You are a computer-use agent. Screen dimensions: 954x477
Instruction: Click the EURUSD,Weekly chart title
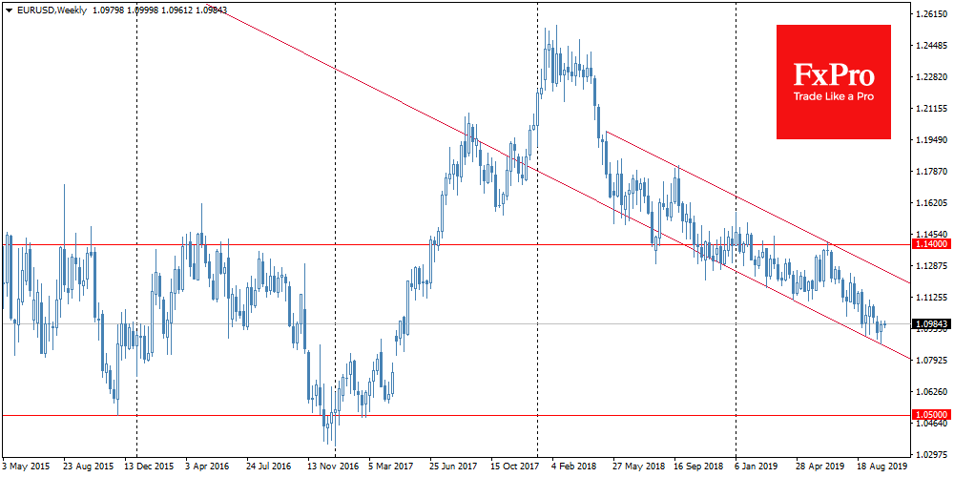(x=49, y=9)
